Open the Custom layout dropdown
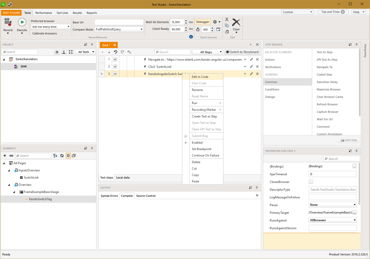The height and width of the screenshot is (259, 370). [x=297, y=12]
